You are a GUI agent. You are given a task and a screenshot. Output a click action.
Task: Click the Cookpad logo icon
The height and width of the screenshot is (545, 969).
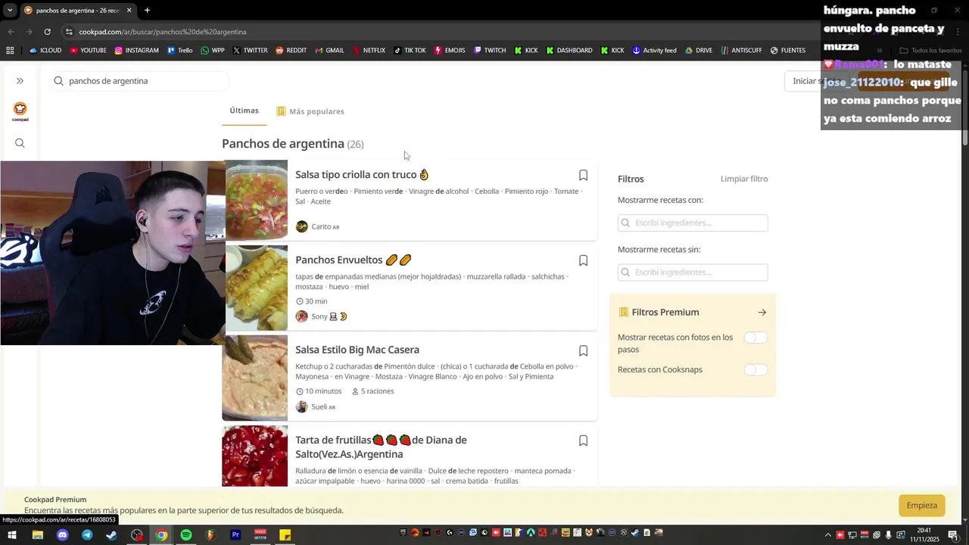(20, 111)
